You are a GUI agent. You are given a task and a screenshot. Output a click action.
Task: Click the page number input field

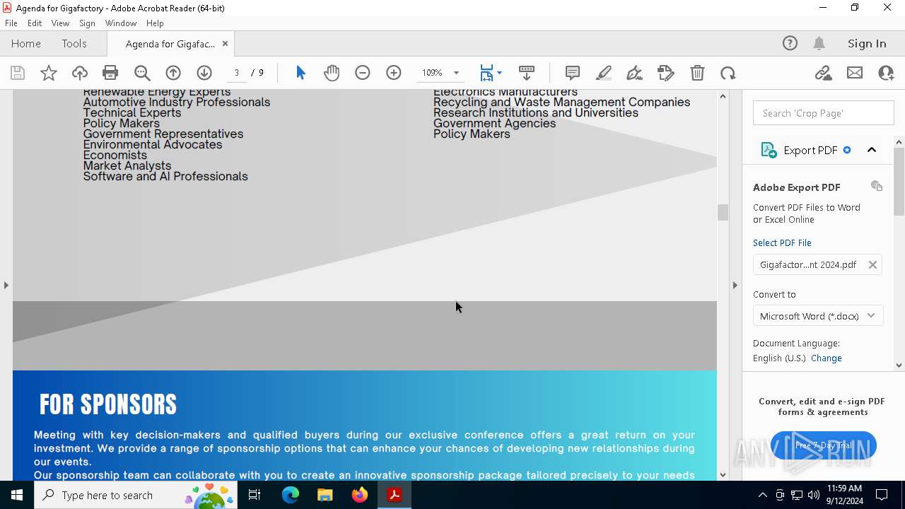237,73
